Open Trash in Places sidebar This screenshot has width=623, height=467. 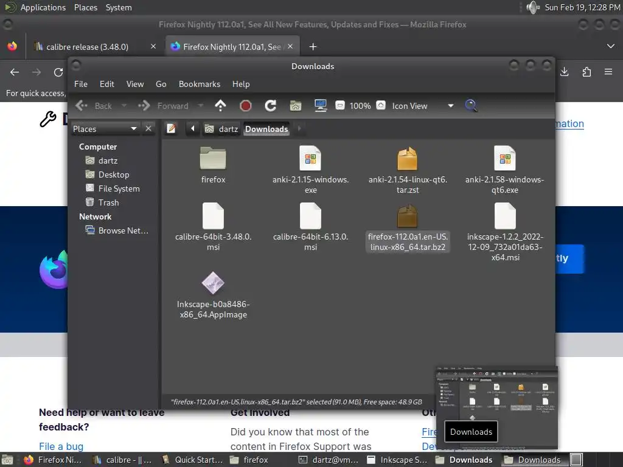coord(102,202)
